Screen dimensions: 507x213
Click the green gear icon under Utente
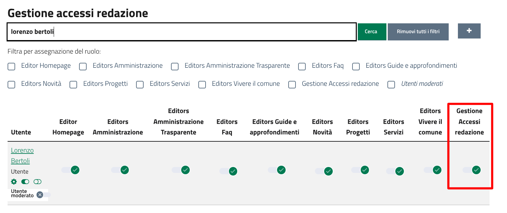[x=14, y=182]
